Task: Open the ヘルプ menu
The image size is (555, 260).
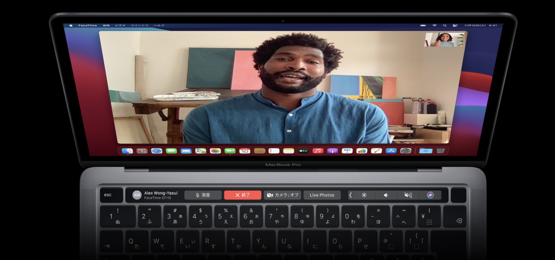Action: 159,25
